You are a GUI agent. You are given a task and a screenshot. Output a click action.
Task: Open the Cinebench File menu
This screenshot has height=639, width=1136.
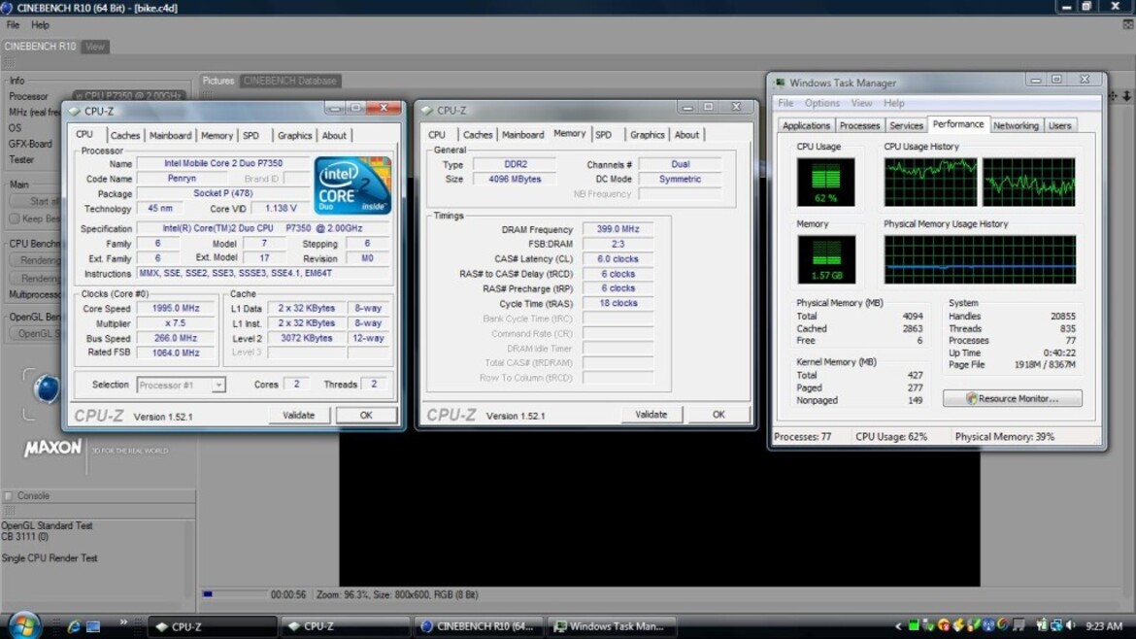pos(13,24)
